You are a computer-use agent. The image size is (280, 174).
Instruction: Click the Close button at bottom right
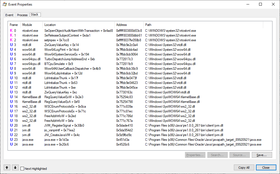tap(266, 168)
